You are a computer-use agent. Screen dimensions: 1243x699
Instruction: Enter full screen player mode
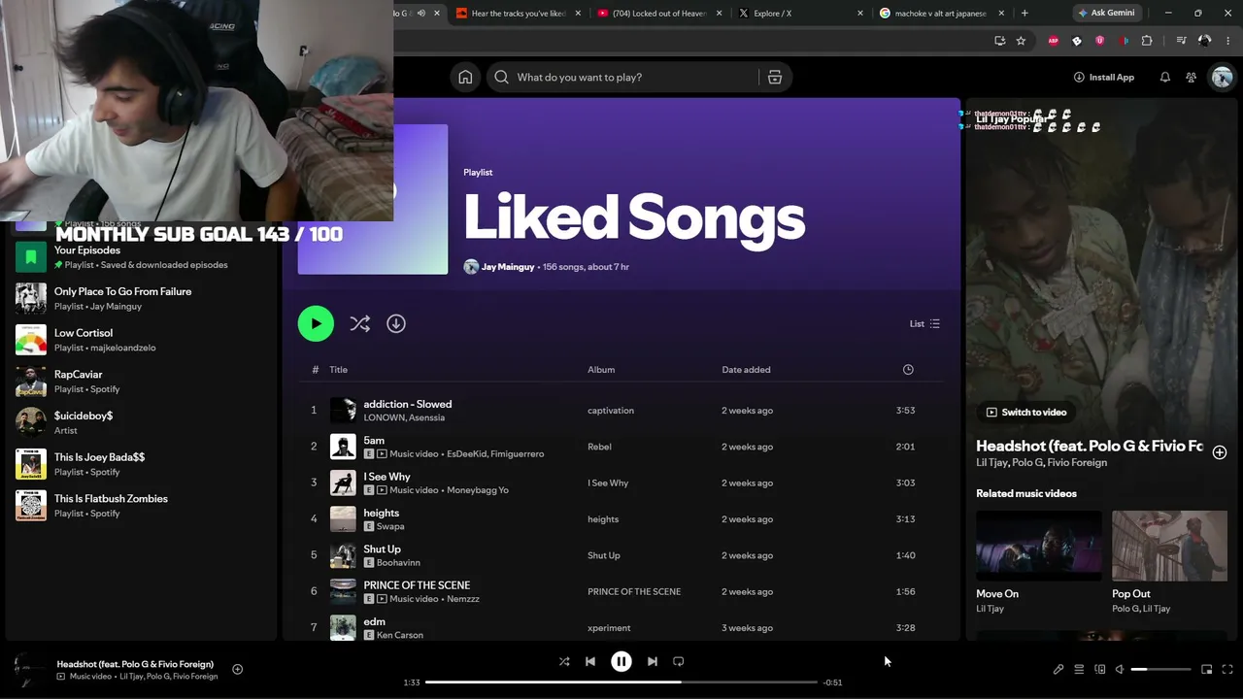coord(1227,669)
